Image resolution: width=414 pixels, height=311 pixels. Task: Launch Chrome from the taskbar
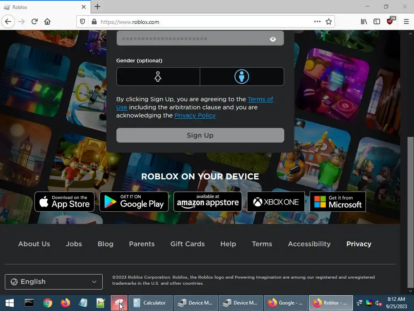[x=48, y=303]
